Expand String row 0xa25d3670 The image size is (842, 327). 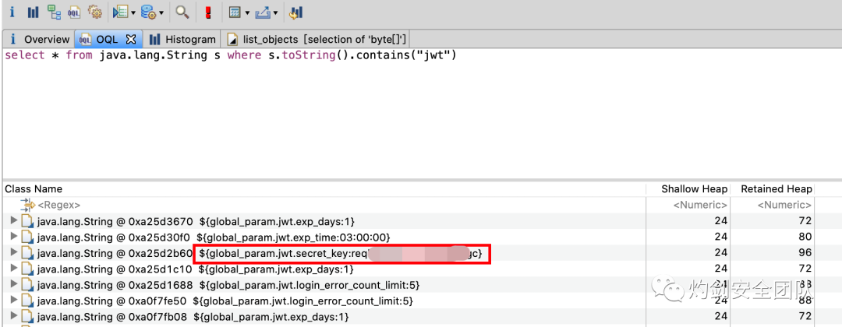[14, 221]
